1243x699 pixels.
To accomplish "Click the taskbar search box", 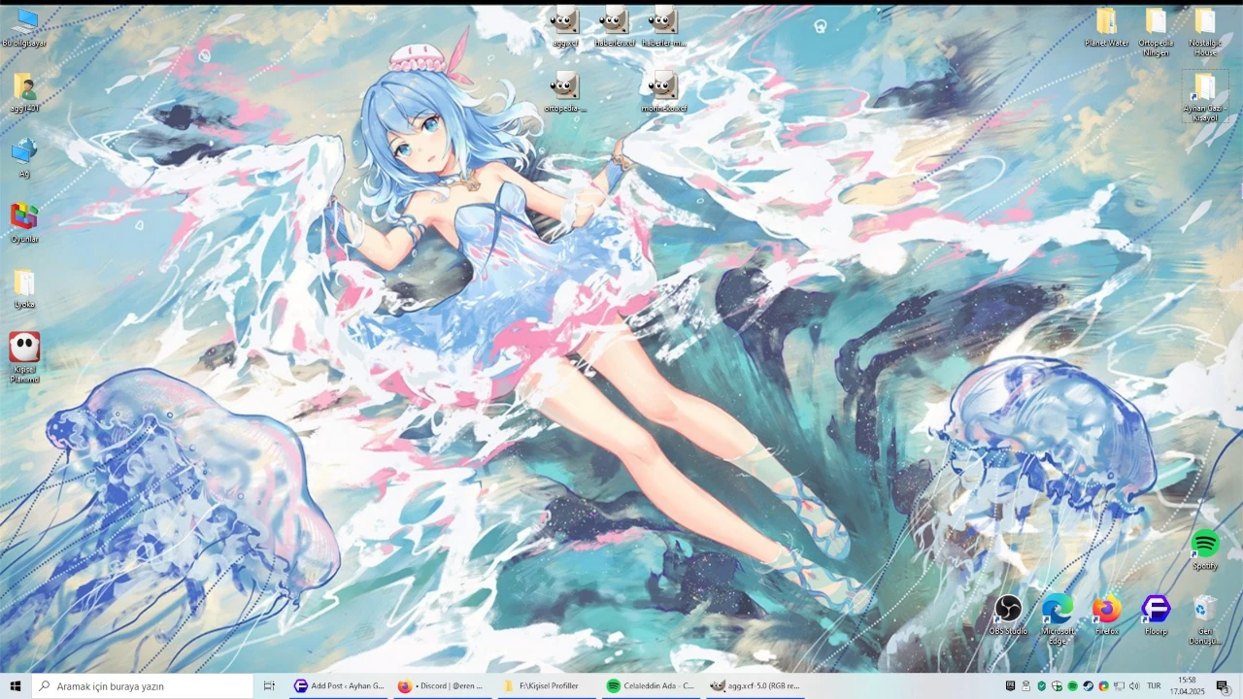I will [143, 686].
